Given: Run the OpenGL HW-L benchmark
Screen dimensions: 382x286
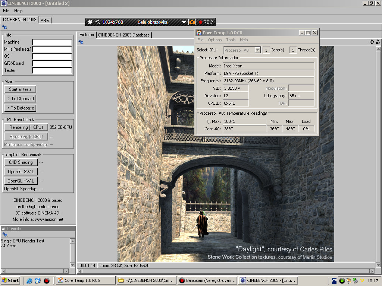Looking at the screenshot, I should (x=21, y=181).
